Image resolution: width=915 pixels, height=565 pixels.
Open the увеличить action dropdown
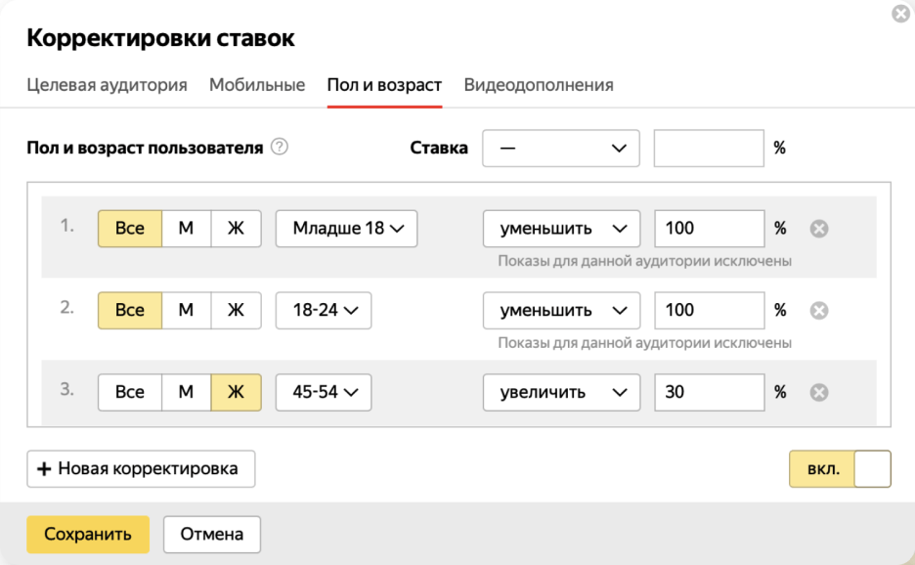[x=561, y=393]
